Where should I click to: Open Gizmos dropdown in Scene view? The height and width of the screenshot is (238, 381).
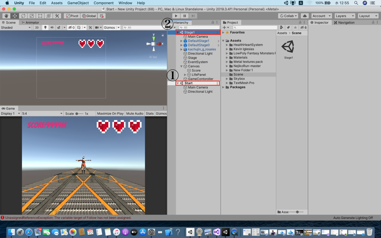[112, 28]
